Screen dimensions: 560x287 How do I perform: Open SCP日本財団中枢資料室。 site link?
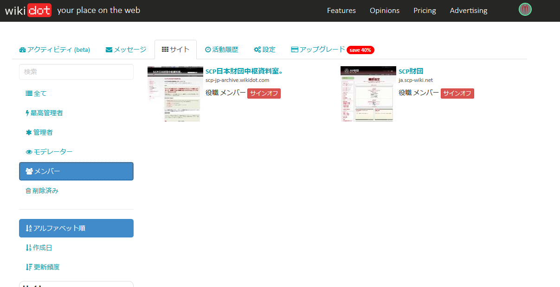(244, 71)
